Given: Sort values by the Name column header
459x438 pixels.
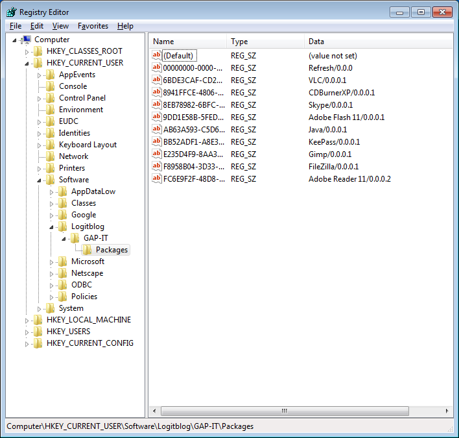Looking at the screenshot, I should coord(187,42).
